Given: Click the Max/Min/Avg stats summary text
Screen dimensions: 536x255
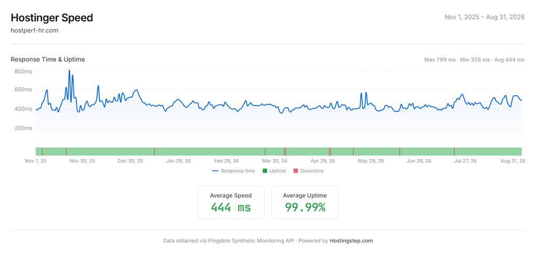Looking at the screenshot, I should tap(474, 60).
